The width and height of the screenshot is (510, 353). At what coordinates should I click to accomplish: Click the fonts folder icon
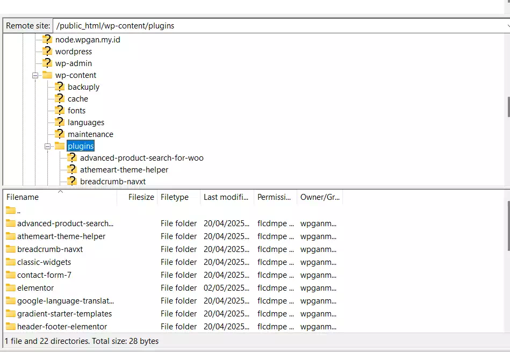[x=60, y=111]
